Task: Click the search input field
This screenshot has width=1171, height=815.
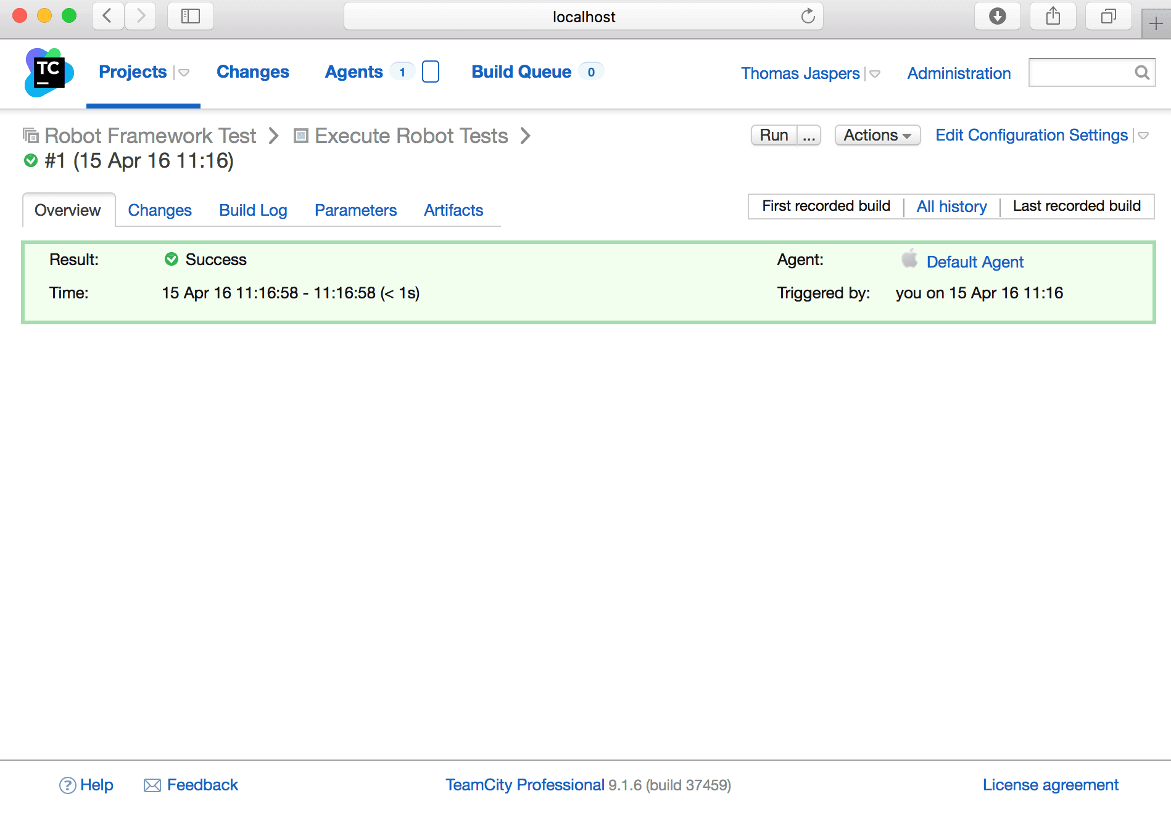Action: pyautogui.click(x=1081, y=73)
